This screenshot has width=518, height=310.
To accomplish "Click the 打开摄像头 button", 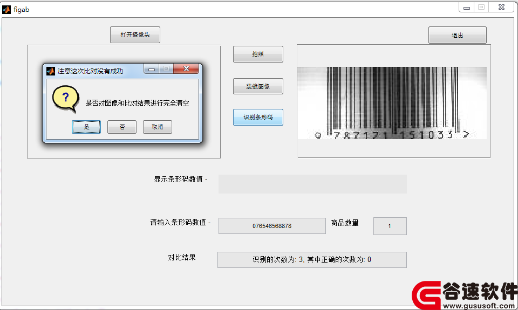I will pos(135,35).
